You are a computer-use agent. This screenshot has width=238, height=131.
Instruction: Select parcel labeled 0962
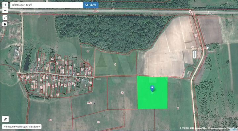[x=89, y=103]
